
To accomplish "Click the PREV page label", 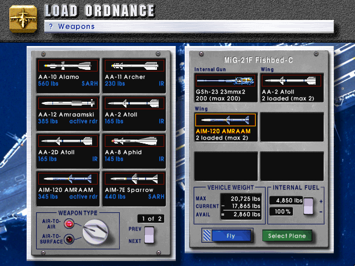I will [135, 229].
